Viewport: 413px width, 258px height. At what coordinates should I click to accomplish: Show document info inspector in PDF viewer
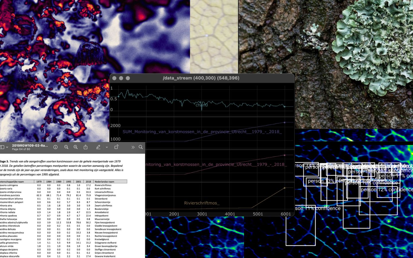pyautogui.click(x=55, y=147)
